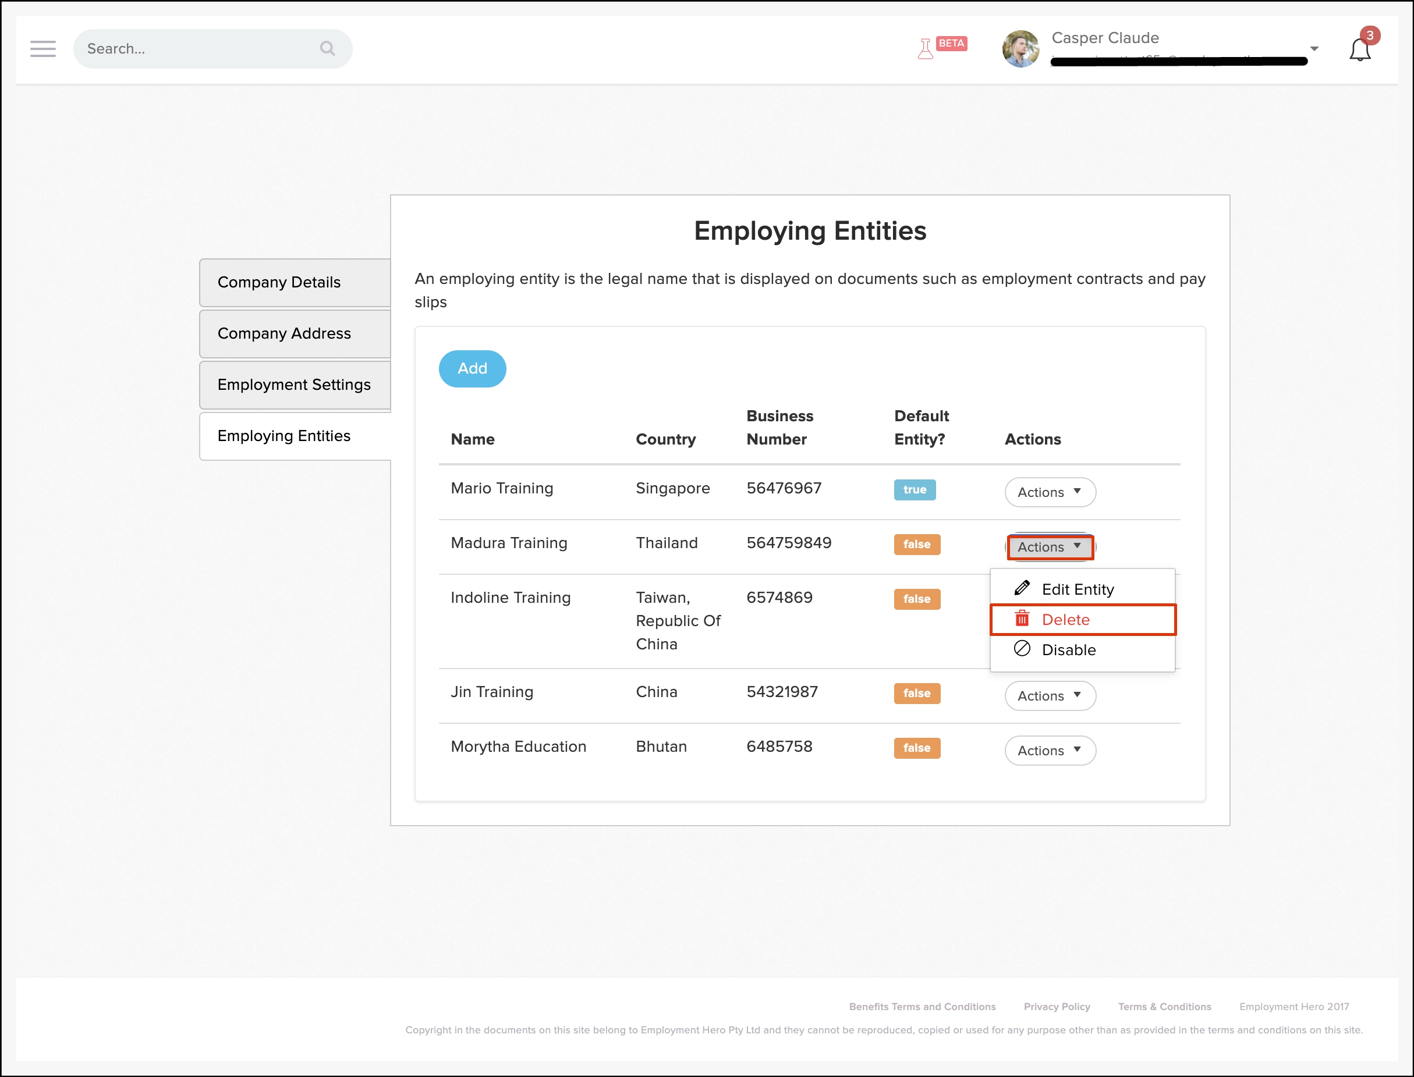Collapse Madura Training Actions dropdown
1414x1077 pixels.
tap(1050, 547)
